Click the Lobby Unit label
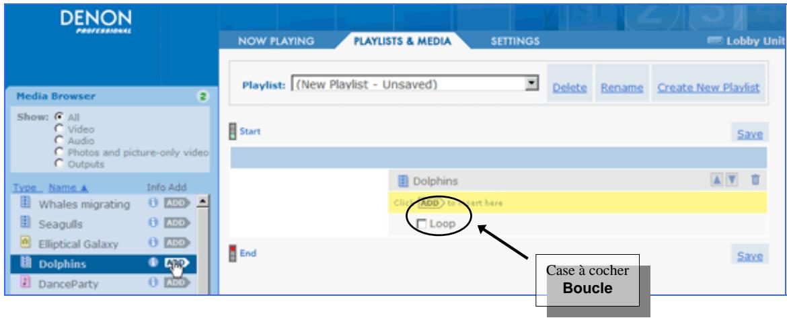 756,41
